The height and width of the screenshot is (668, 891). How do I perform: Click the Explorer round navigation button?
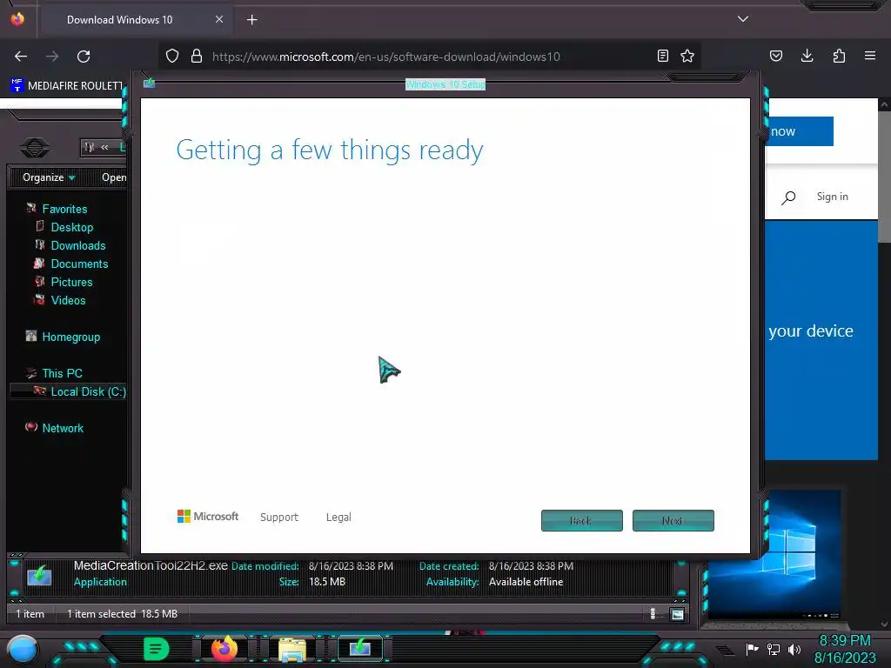35,148
